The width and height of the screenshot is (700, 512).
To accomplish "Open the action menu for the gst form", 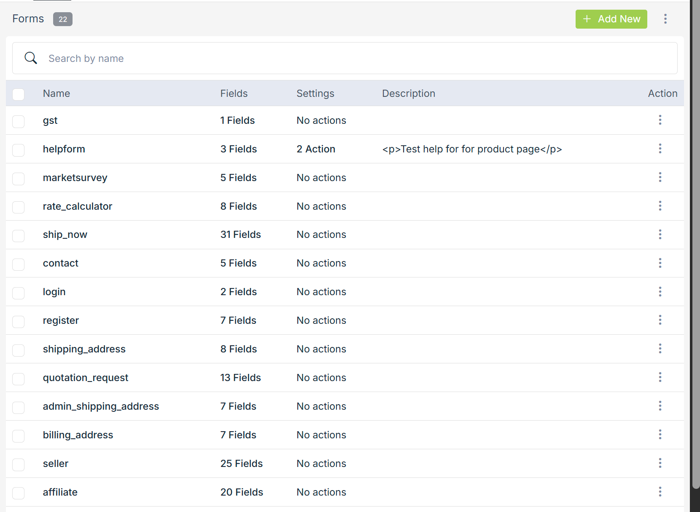I will click(x=660, y=120).
